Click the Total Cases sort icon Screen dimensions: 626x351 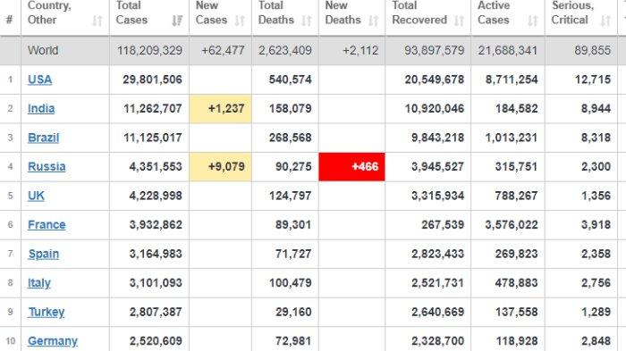177,21
